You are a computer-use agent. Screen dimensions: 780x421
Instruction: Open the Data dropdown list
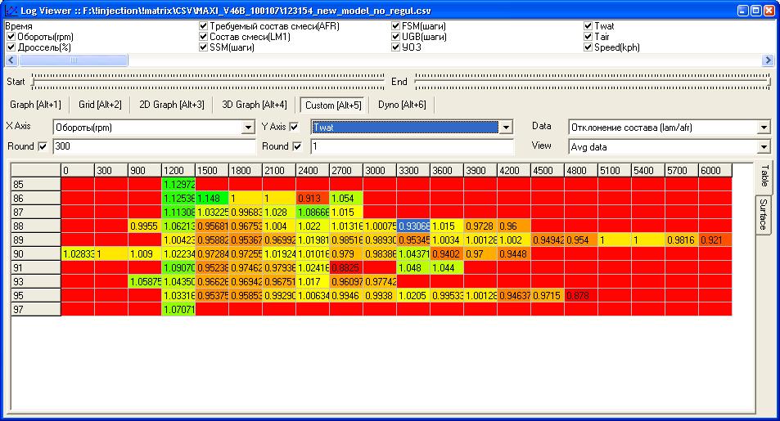click(764, 128)
